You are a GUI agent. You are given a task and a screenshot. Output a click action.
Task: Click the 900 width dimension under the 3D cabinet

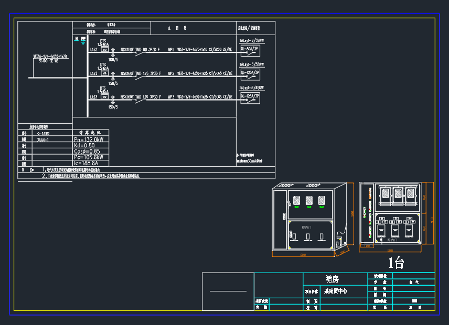tap(303, 255)
